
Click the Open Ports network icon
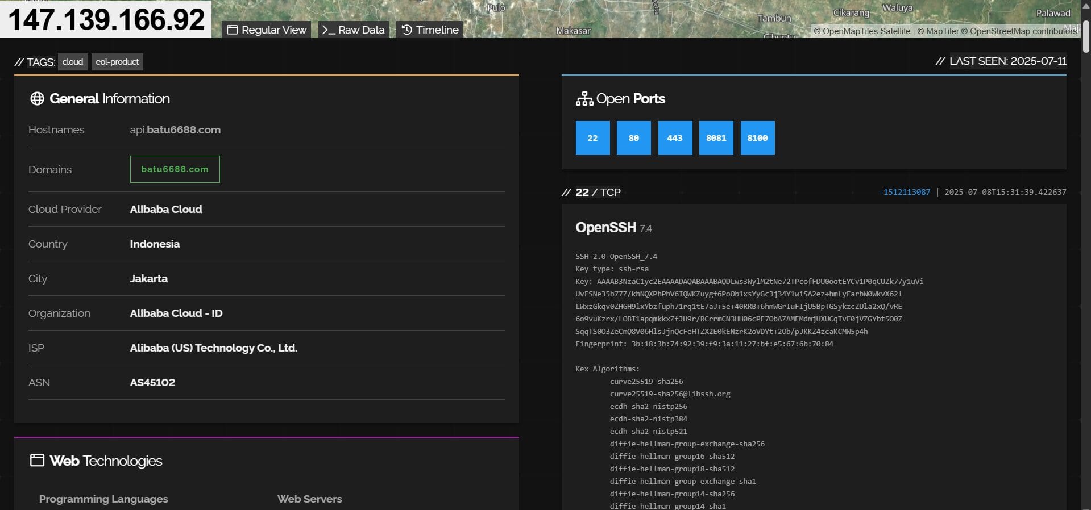pyautogui.click(x=584, y=99)
